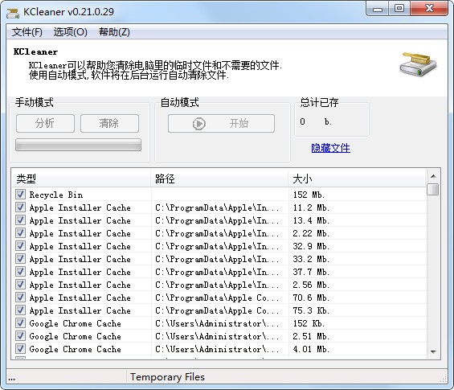Open the 文件(F) menu

click(27, 32)
